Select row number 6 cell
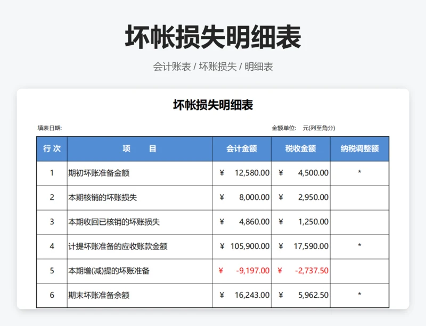 tap(52, 295)
